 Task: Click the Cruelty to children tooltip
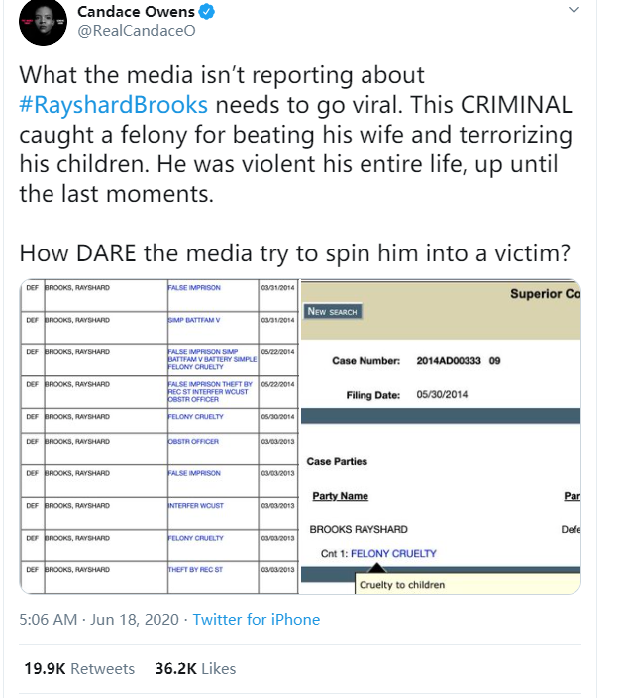(402, 585)
